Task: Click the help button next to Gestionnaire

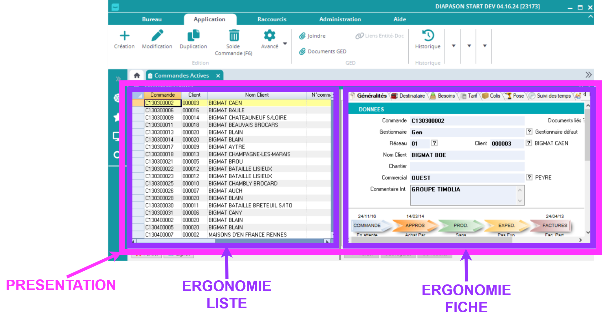Action: pyautogui.click(x=529, y=132)
